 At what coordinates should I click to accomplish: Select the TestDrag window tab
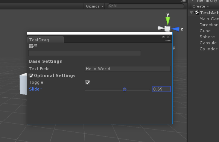point(46,40)
